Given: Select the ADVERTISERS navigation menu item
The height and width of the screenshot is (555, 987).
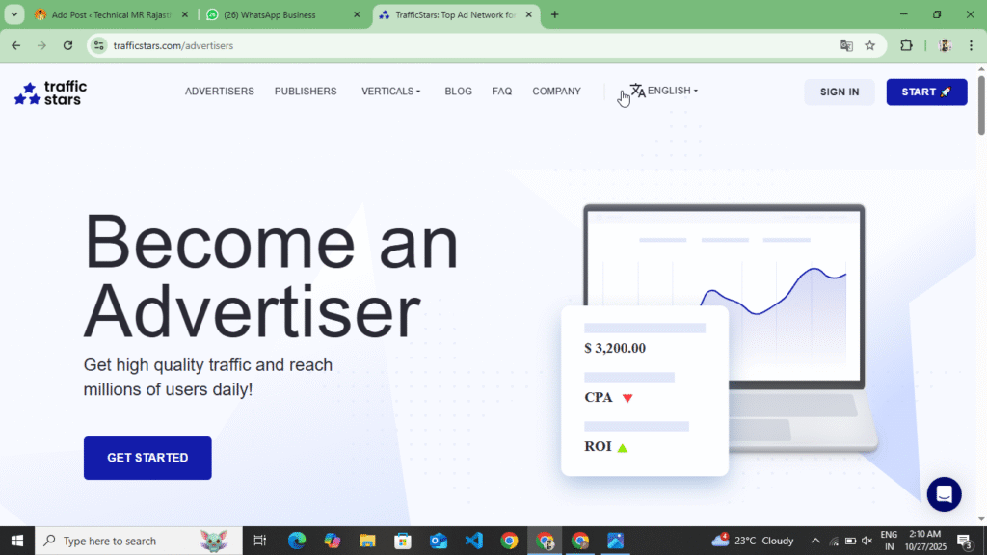Looking at the screenshot, I should pyautogui.click(x=220, y=92).
